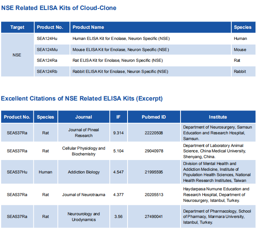Image resolution: width=257 pixels, height=231 pixels.
Task: Click SEA537Ra in the Journal of Neurotrauma row
Action: (17, 195)
